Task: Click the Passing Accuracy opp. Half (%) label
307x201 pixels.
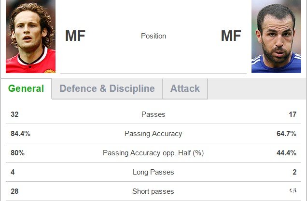Action: pos(153,153)
